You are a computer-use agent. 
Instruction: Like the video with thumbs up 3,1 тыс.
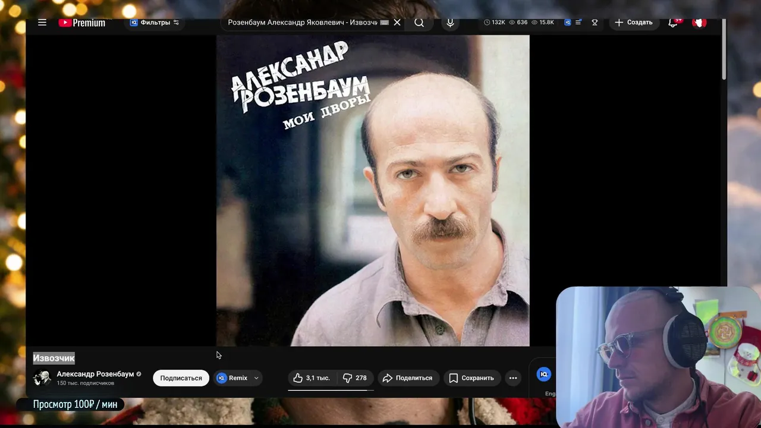pyautogui.click(x=312, y=378)
